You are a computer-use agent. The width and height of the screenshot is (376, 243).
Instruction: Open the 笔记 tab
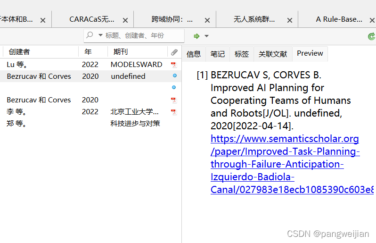click(218, 54)
